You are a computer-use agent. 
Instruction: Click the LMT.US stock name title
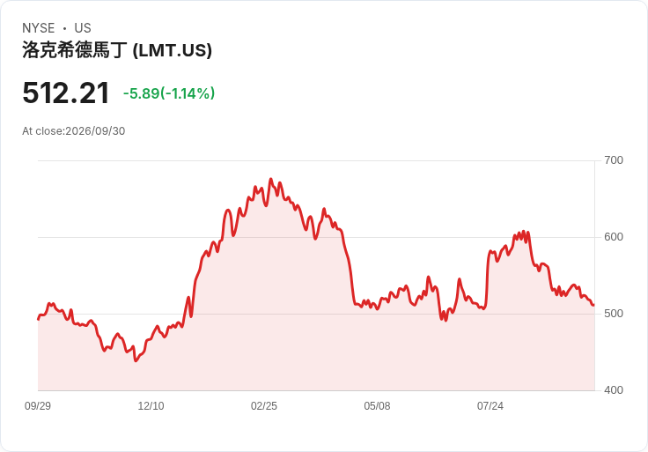[117, 50]
